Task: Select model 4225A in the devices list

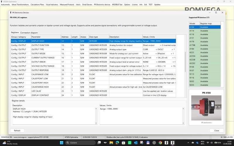Action: 205,56
